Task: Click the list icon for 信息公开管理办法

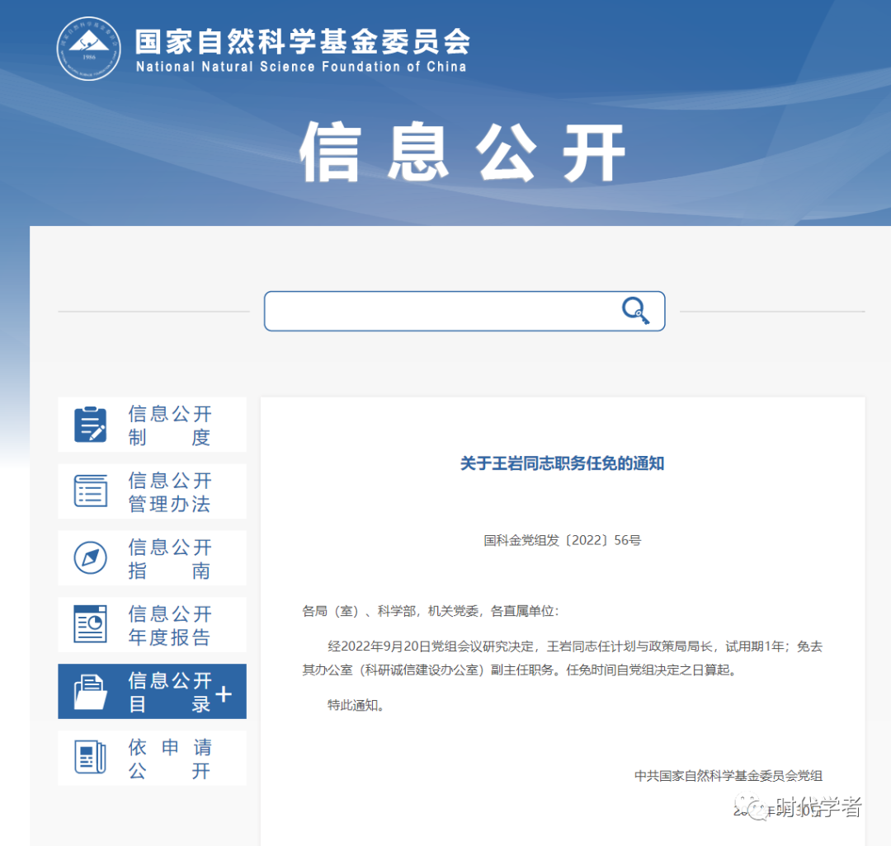Action: tap(91, 491)
